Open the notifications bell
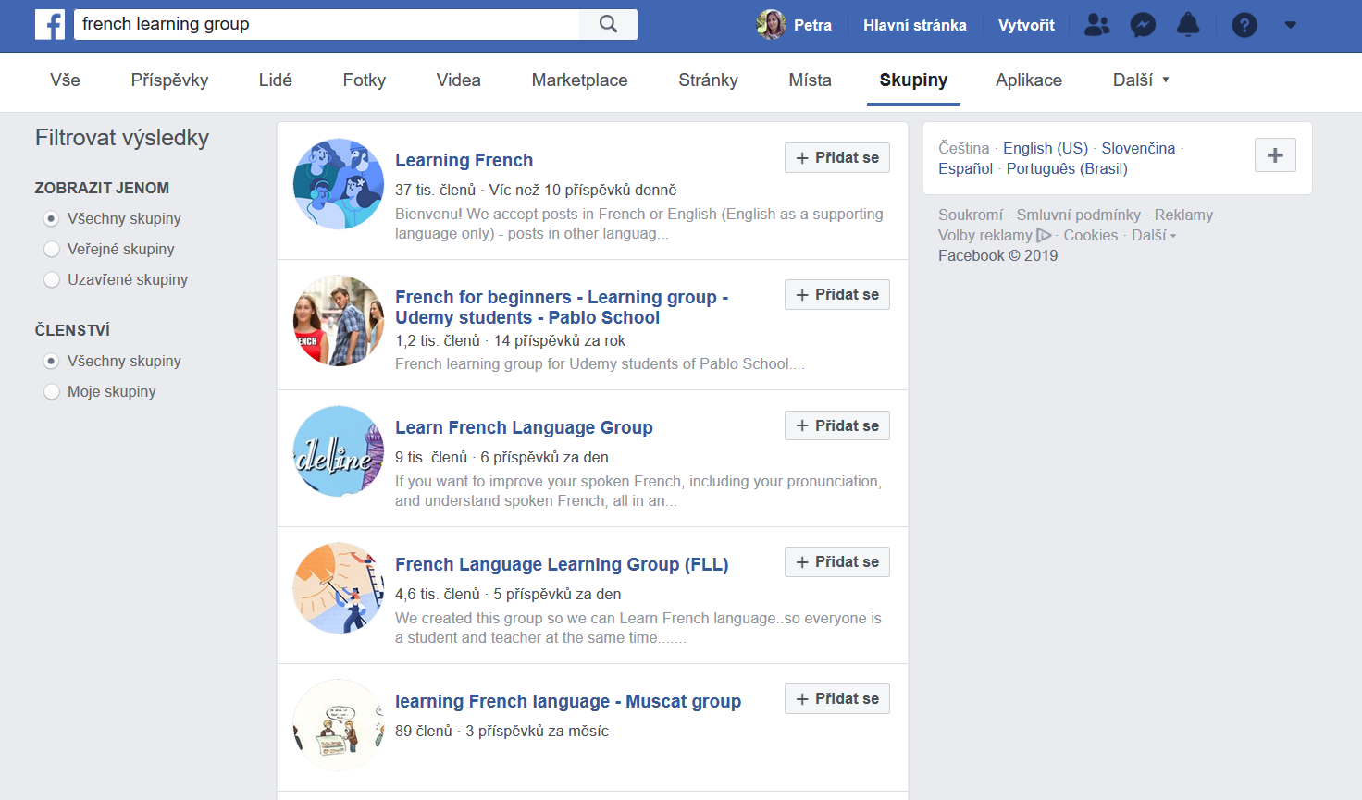Screen dimensions: 1362x800 click(x=1188, y=25)
